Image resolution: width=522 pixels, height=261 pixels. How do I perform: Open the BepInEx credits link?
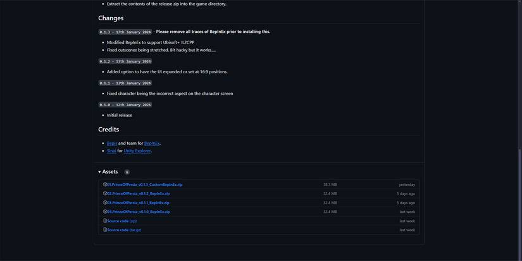pyautogui.click(x=152, y=143)
